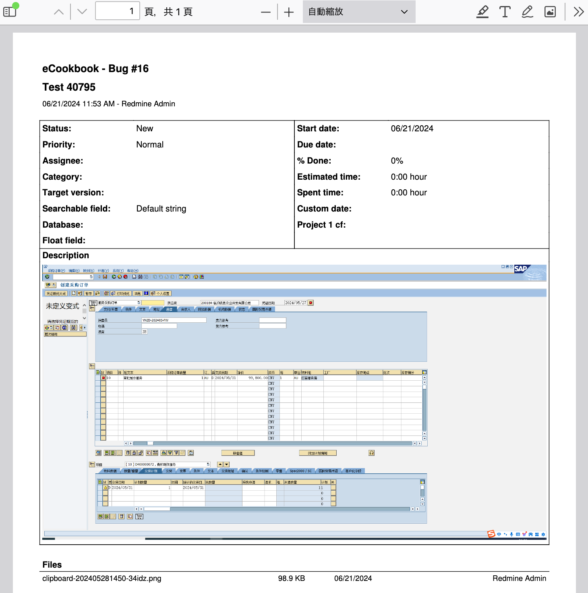The height and width of the screenshot is (593, 588).
Task: Click the 'Due date:' label
Action: pyautogui.click(x=317, y=145)
